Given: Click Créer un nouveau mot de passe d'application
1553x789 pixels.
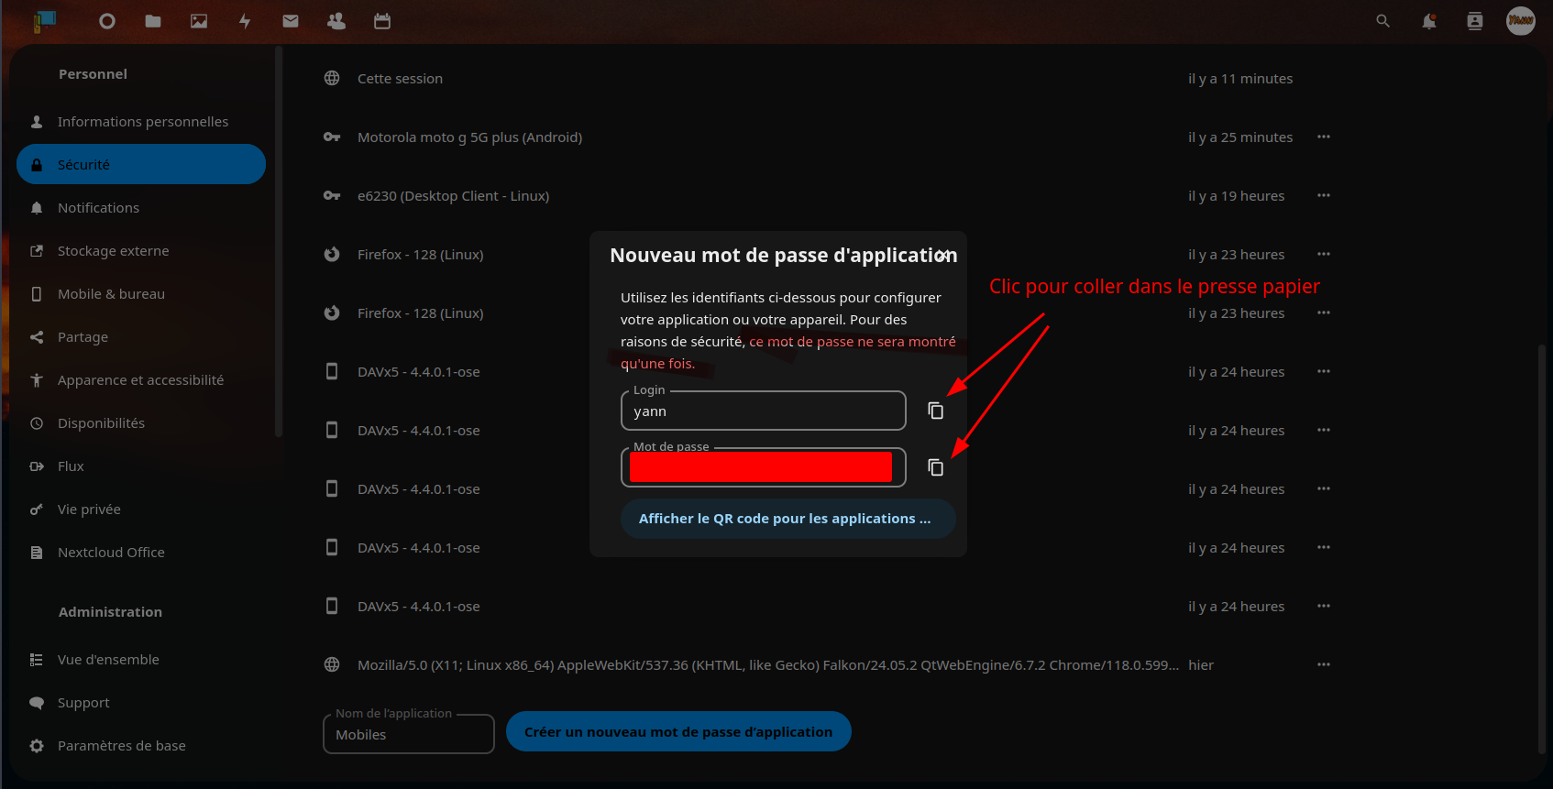Looking at the screenshot, I should (x=678, y=731).
